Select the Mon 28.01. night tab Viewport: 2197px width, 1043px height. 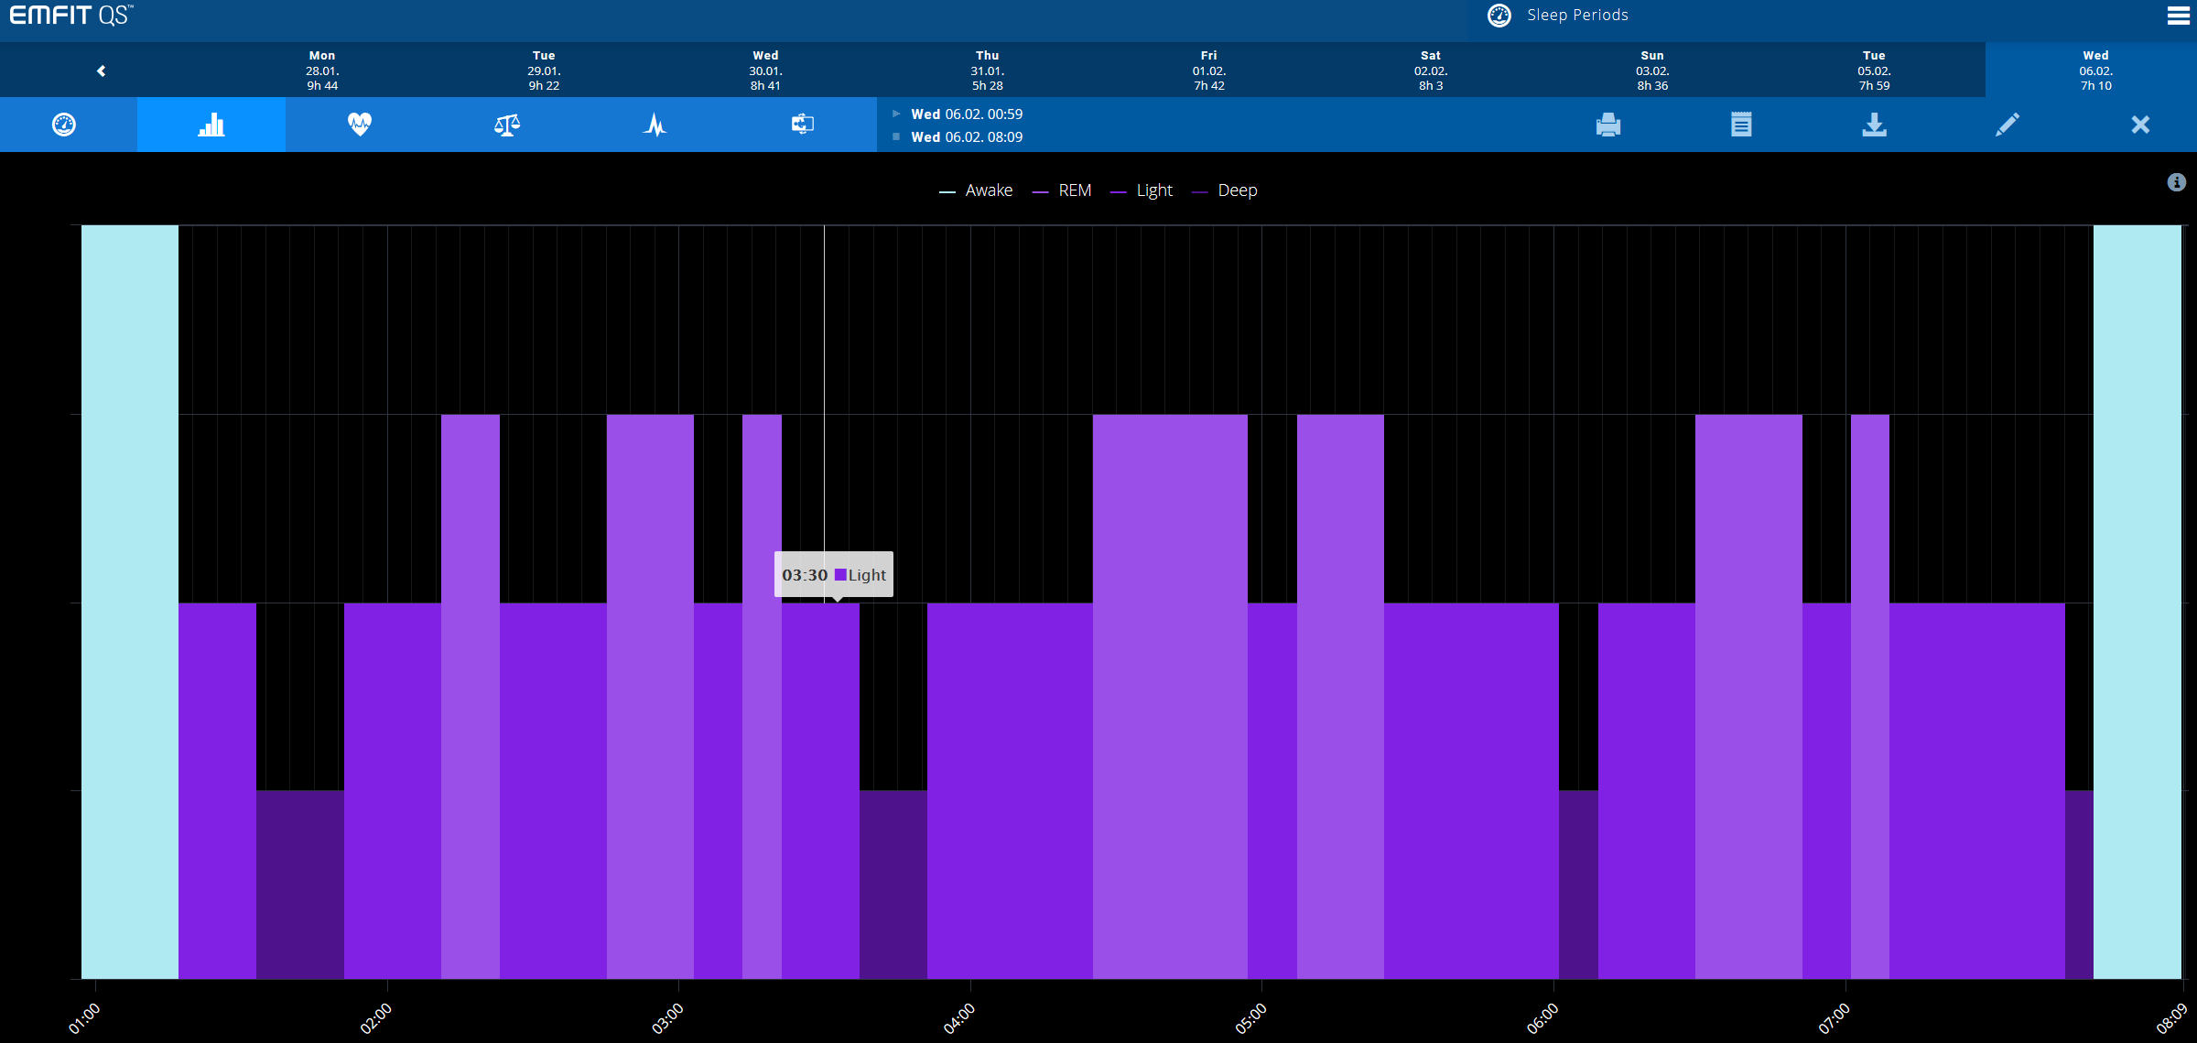(322, 71)
